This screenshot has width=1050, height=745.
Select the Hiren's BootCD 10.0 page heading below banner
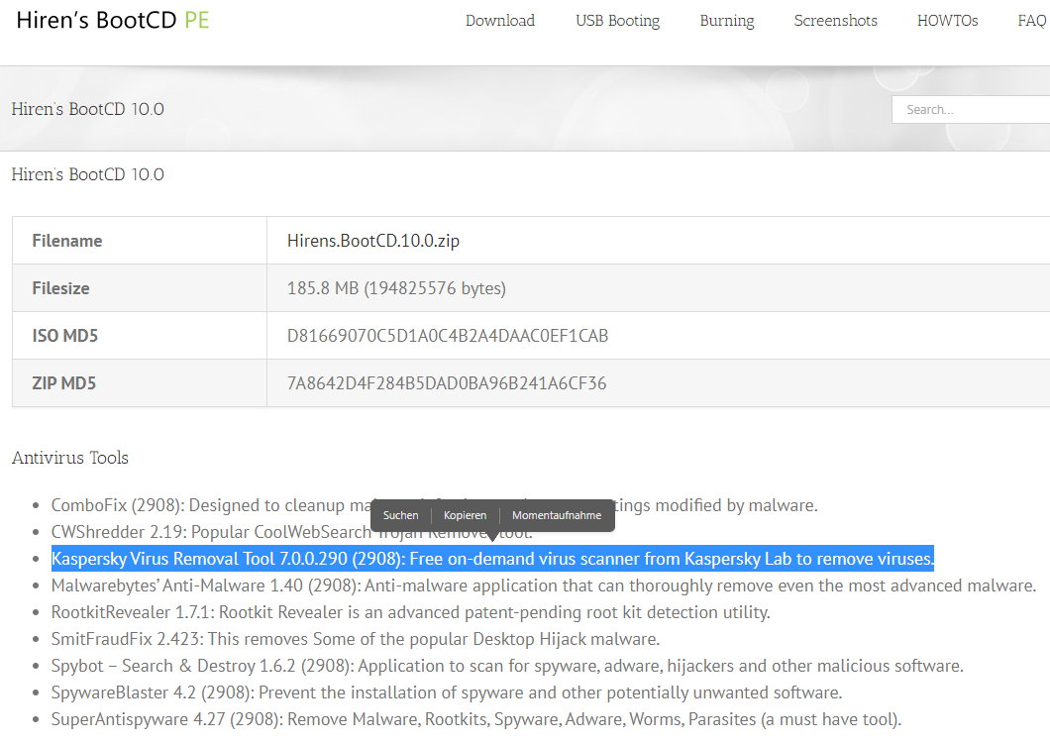88,174
